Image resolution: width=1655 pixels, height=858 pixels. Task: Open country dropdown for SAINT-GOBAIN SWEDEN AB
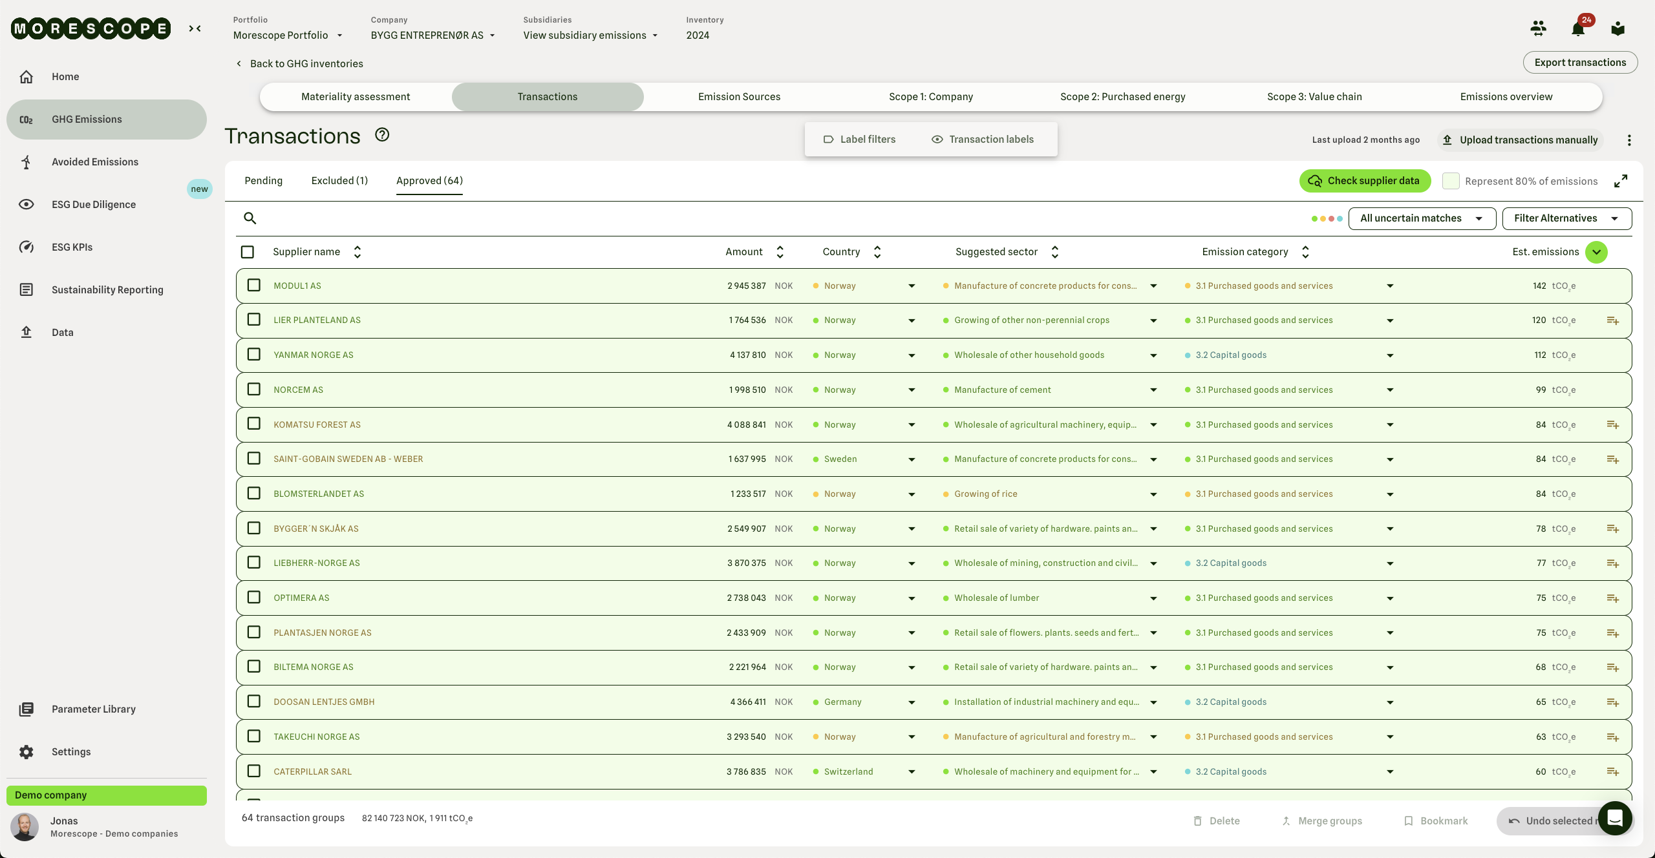912,459
